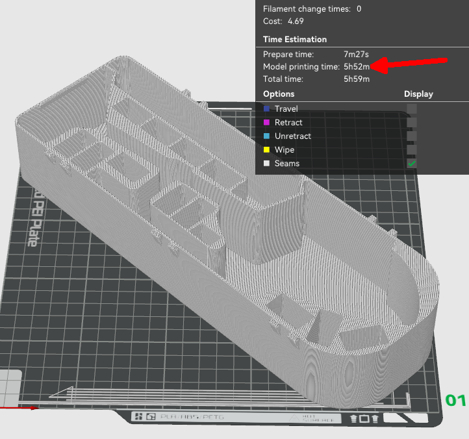Click the white Seams color swatch

tap(267, 164)
